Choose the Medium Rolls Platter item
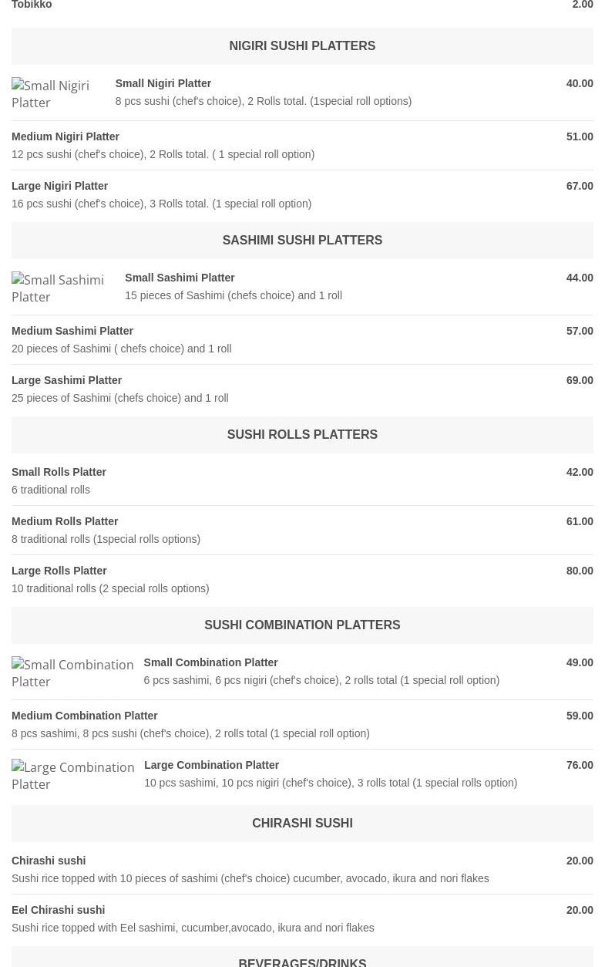Image resolution: width=605 pixels, height=967 pixels. pos(66,521)
